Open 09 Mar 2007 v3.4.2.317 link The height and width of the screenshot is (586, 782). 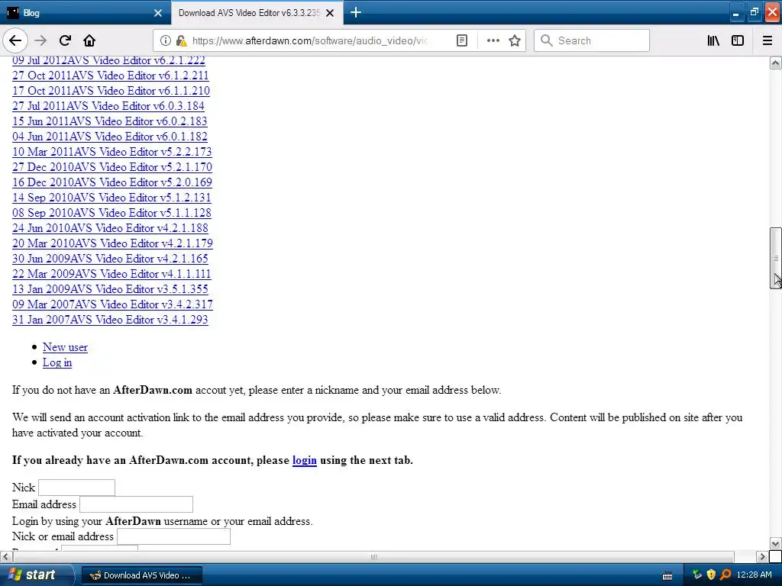pos(113,304)
